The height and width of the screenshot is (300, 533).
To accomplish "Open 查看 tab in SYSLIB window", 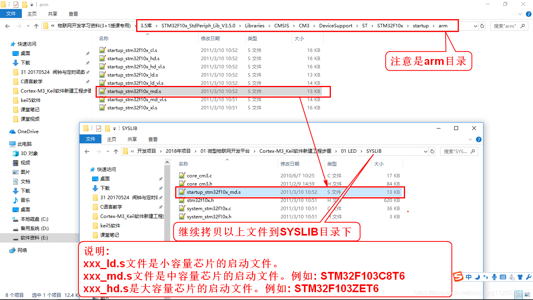I will pos(153,139).
